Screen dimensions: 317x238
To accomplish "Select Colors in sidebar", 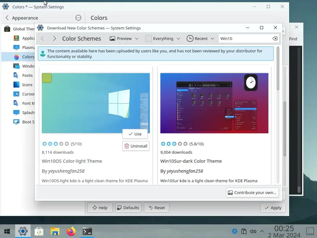I will click(18, 57).
